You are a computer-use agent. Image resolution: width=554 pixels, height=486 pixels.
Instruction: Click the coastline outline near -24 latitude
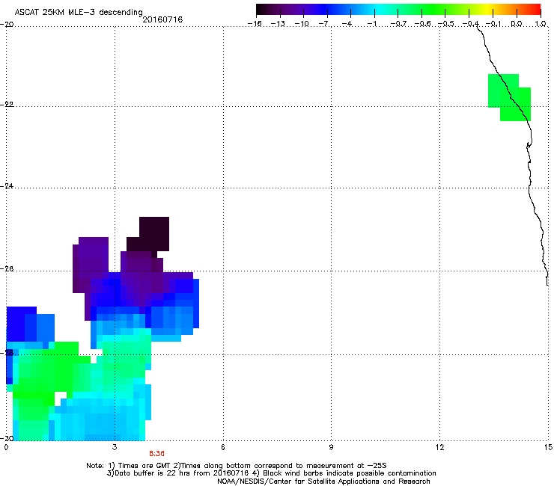529,187
